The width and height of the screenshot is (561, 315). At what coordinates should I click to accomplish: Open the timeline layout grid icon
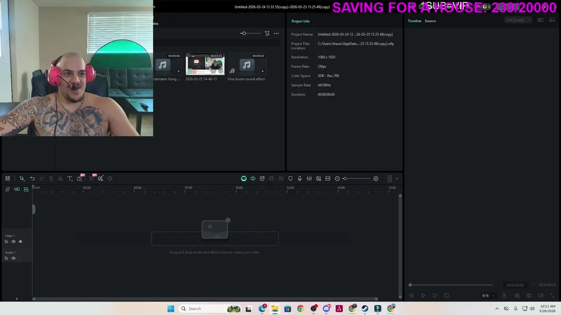coord(7,178)
